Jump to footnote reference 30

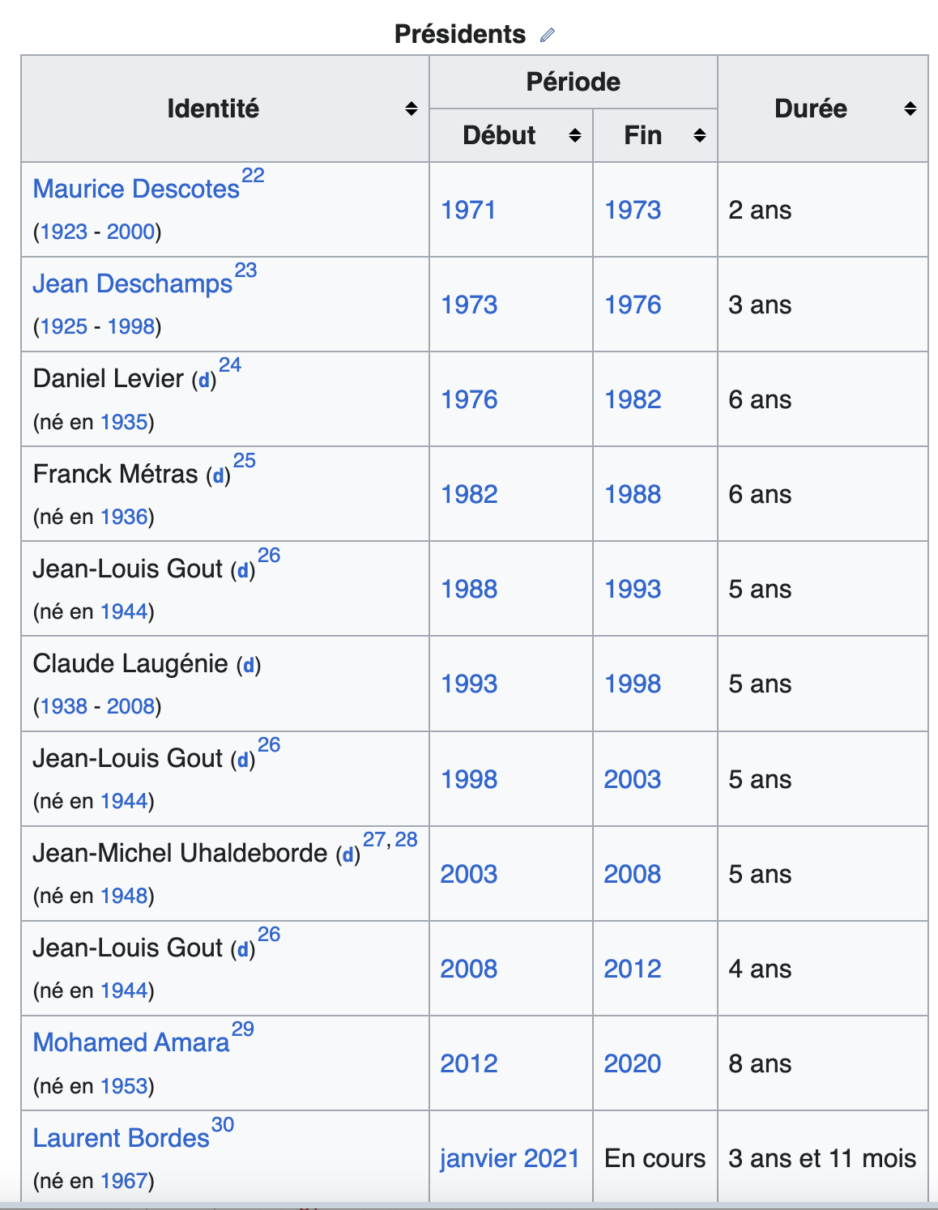[223, 1125]
